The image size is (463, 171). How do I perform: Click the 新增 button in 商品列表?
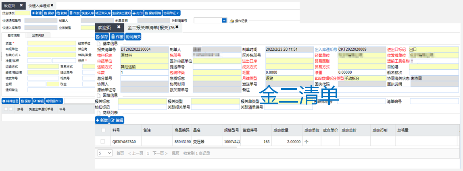tap(102, 120)
